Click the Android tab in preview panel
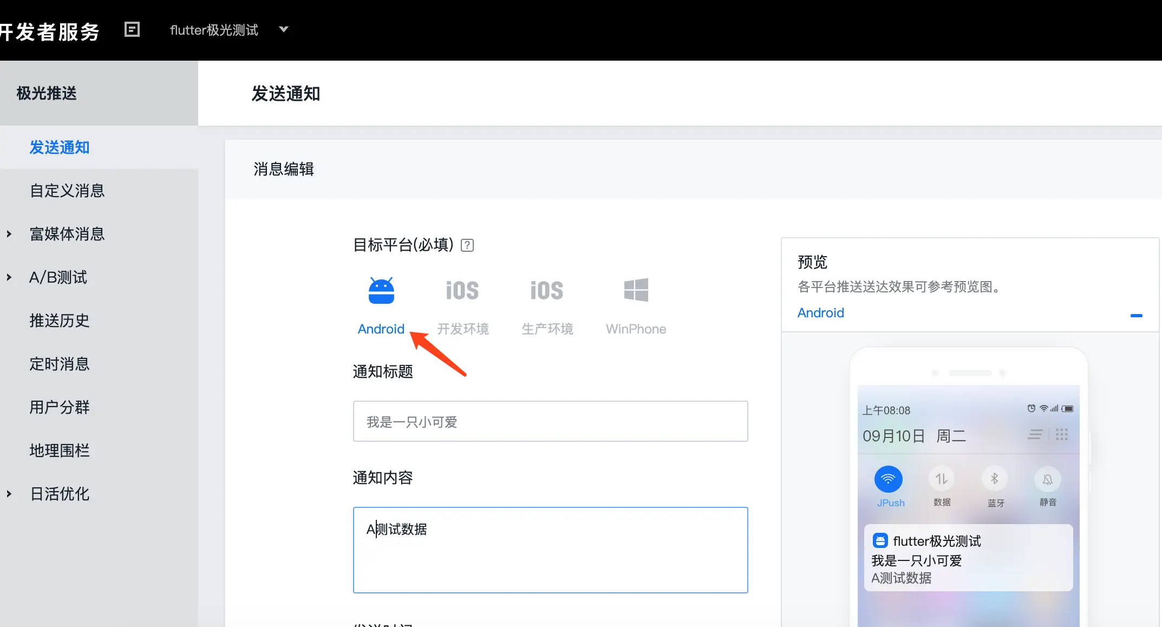The image size is (1162, 627). pos(820,313)
